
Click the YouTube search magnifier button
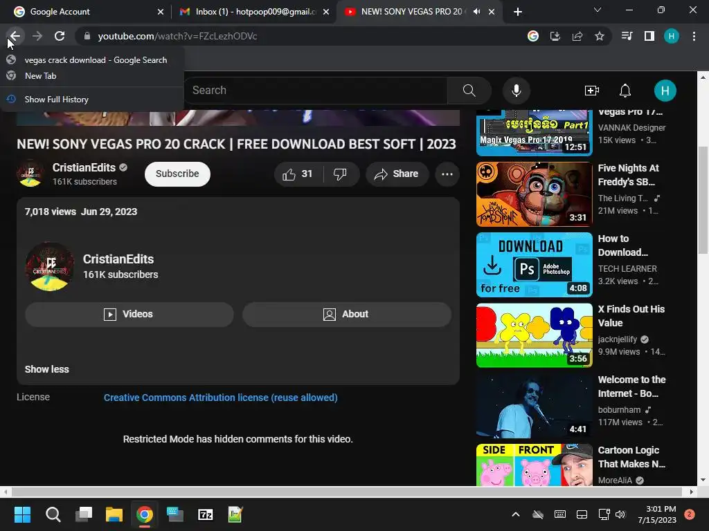point(469,91)
